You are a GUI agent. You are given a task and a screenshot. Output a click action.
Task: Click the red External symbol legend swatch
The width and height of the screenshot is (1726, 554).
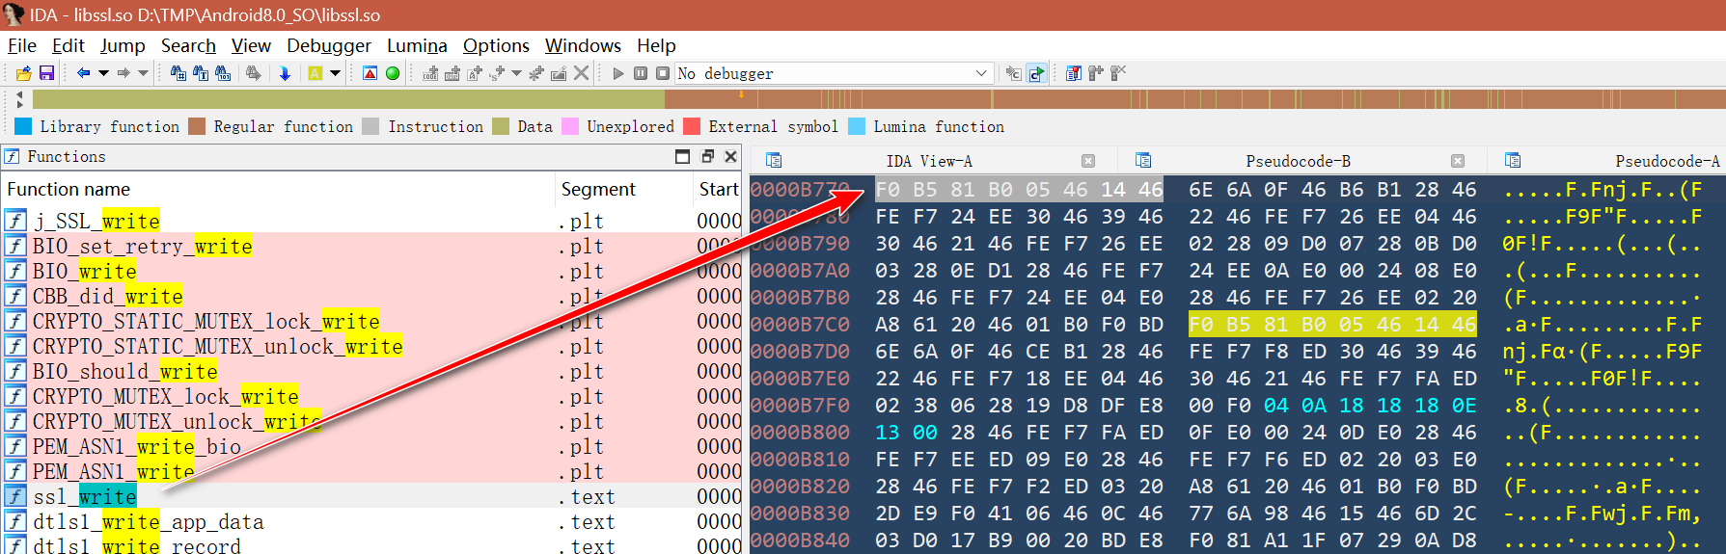click(x=692, y=126)
